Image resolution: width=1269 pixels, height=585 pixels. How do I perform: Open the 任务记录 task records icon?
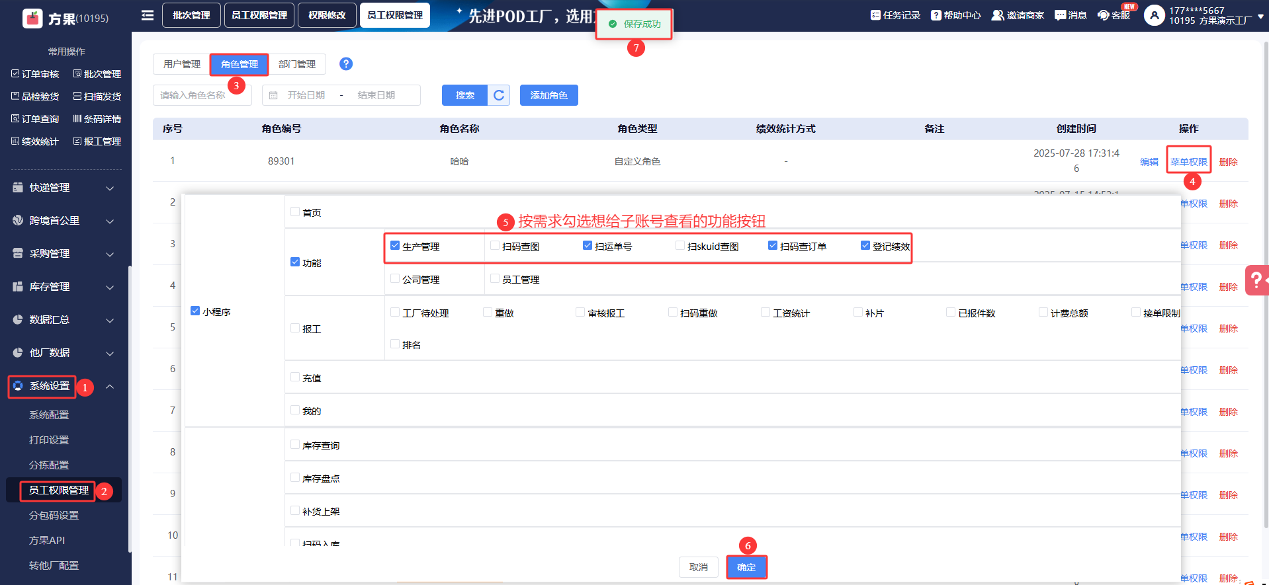tap(875, 15)
